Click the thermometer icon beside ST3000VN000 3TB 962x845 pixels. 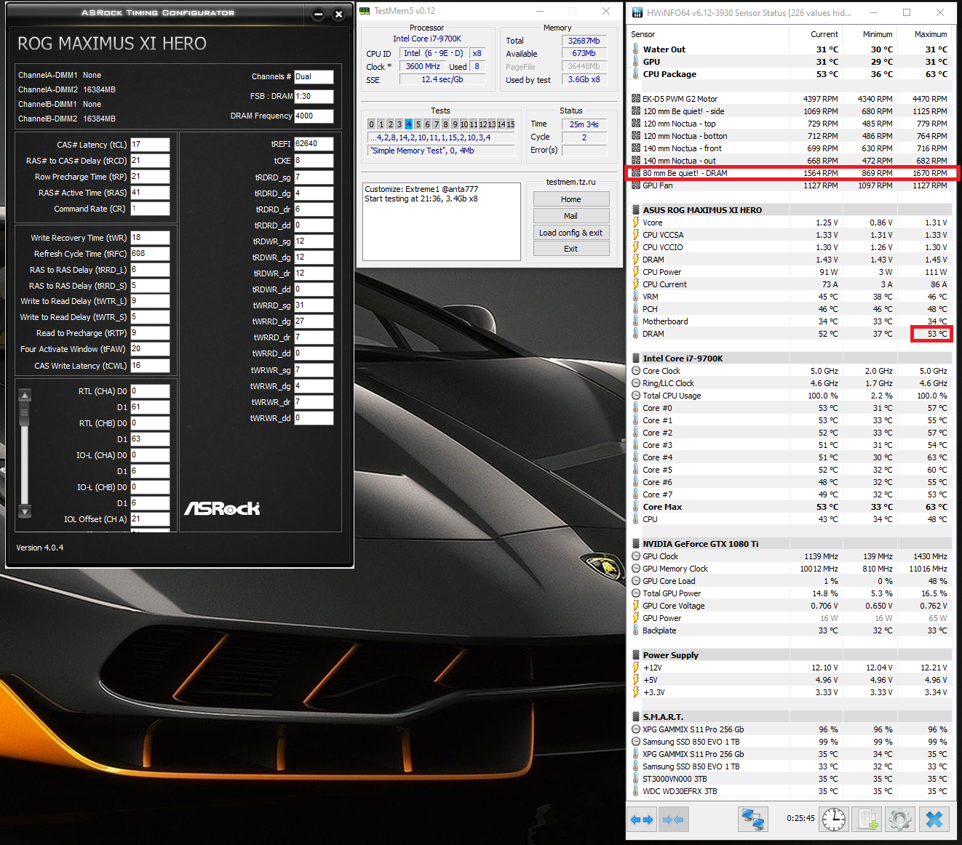[636, 779]
